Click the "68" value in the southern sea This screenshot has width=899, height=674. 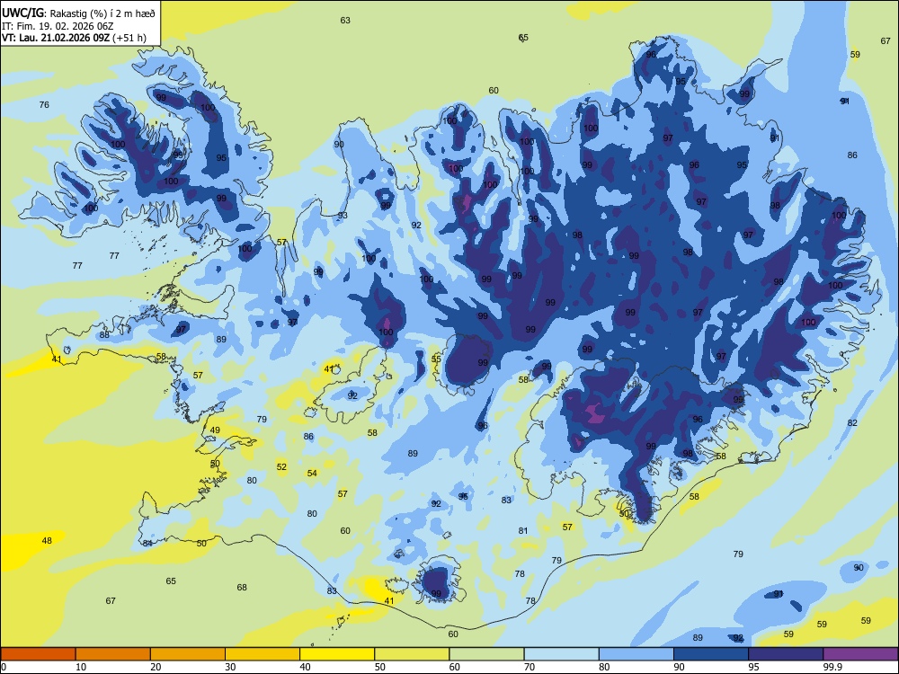[x=242, y=587]
